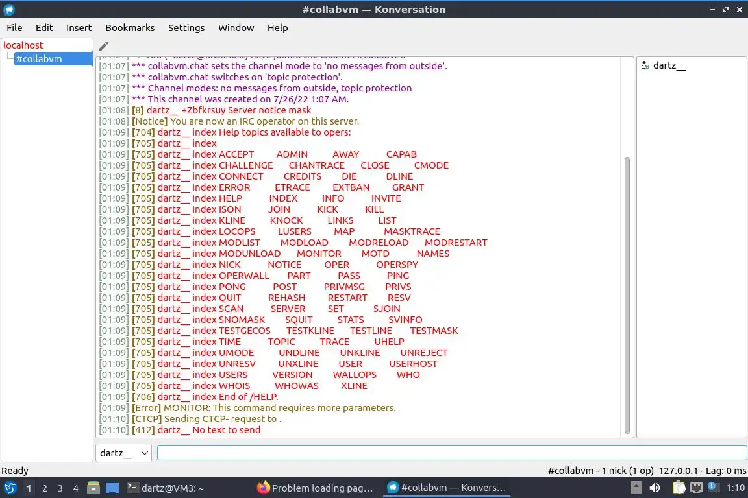The height and width of the screenshot is (498, 748).
Task: Click the 'index End of /HELP.' line
Action: [x=188, y=397]
